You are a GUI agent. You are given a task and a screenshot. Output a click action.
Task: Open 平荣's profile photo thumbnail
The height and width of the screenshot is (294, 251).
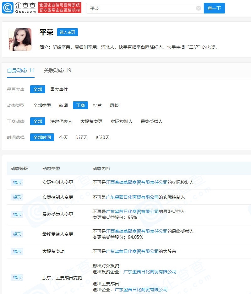click(20, 40)
